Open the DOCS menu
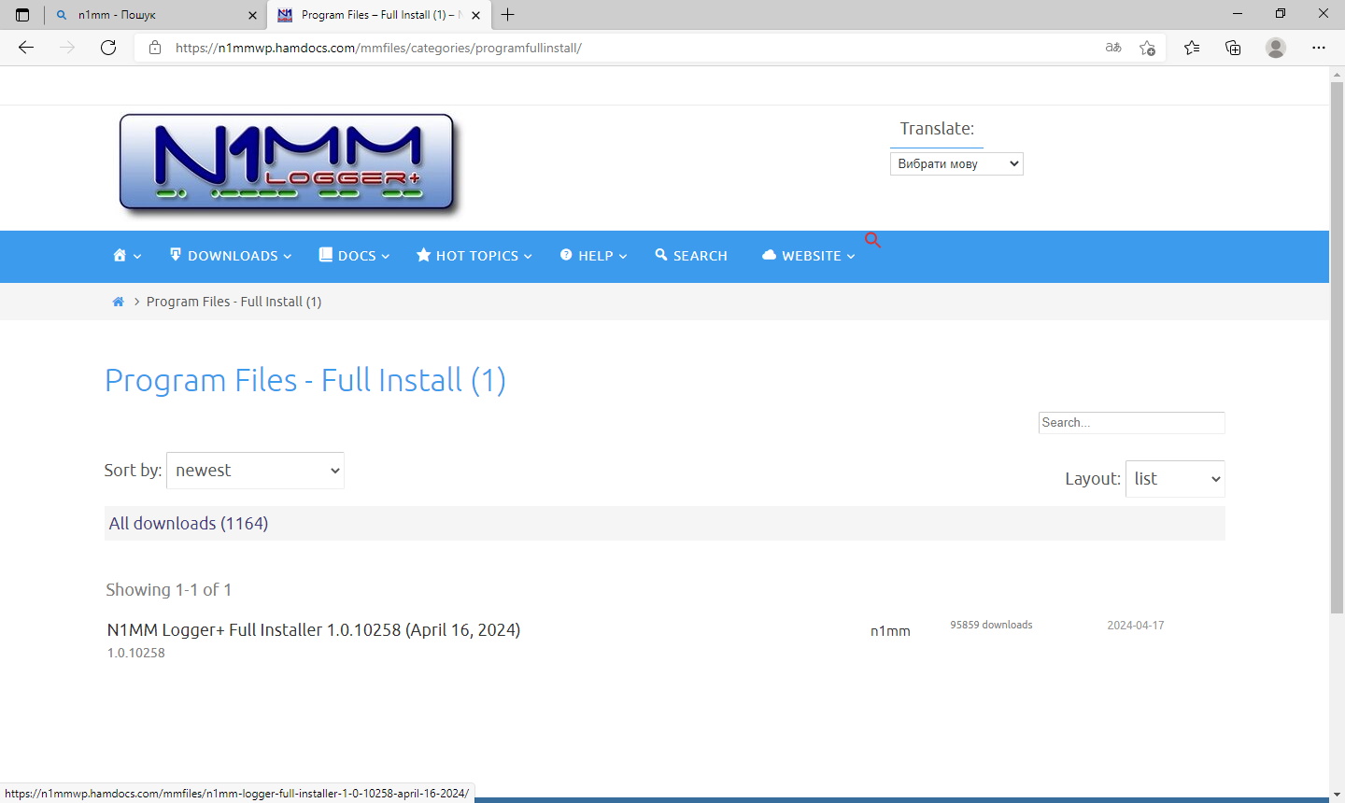This screenshot has height=803, width=1345. pos(357,256)
